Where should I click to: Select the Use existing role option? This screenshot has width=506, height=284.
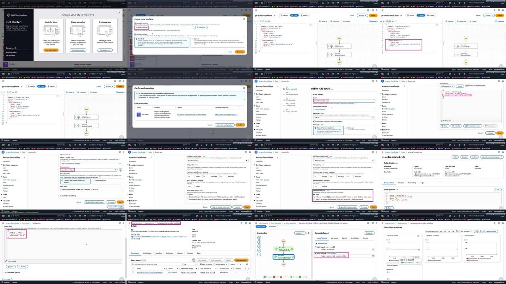(94, 180)
